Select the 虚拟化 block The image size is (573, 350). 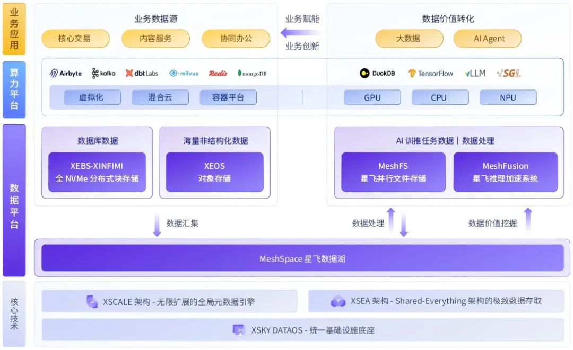pos(92,97)
